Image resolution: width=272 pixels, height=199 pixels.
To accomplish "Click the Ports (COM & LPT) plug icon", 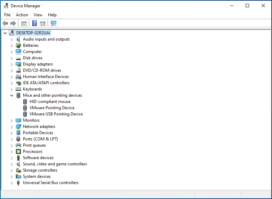I will click(x=18, y=139).
